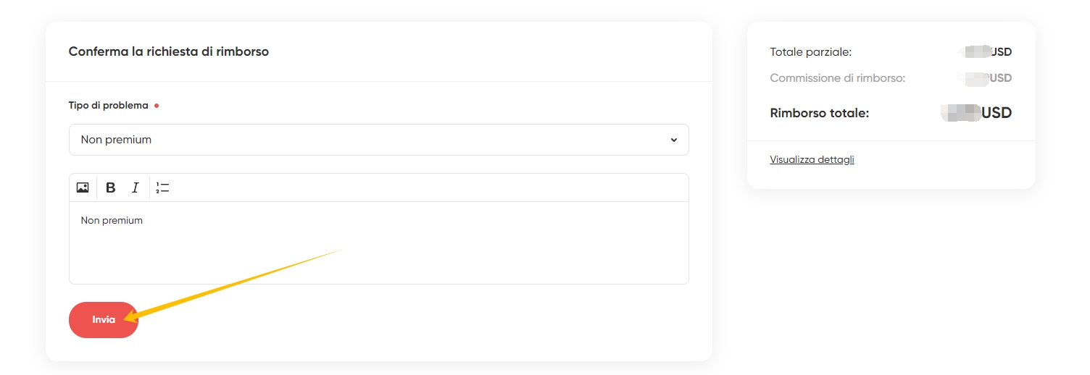
Task: Insert an image using the picture icon
Action: [x=83, y=187]
